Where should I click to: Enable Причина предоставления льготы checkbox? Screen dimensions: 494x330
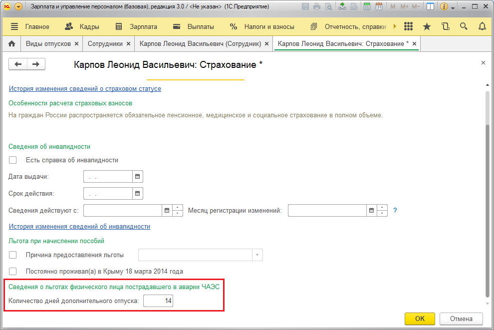13,255
